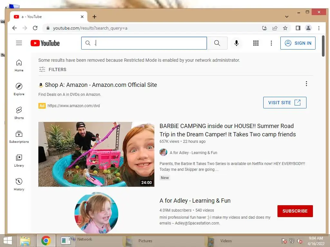Open the amazon.com/dvd ad URL
This screenshot has width=330, height=247.
click(73, 105)
